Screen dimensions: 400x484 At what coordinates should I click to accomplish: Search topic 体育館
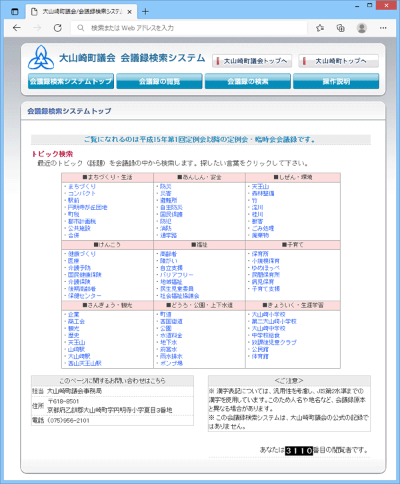tap(260, 356)
